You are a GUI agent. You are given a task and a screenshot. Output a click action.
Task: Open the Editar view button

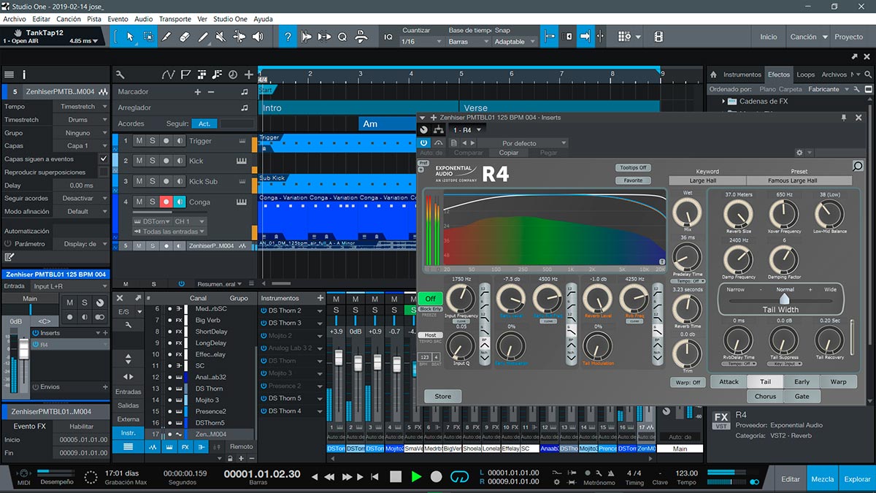pos(791,479)
